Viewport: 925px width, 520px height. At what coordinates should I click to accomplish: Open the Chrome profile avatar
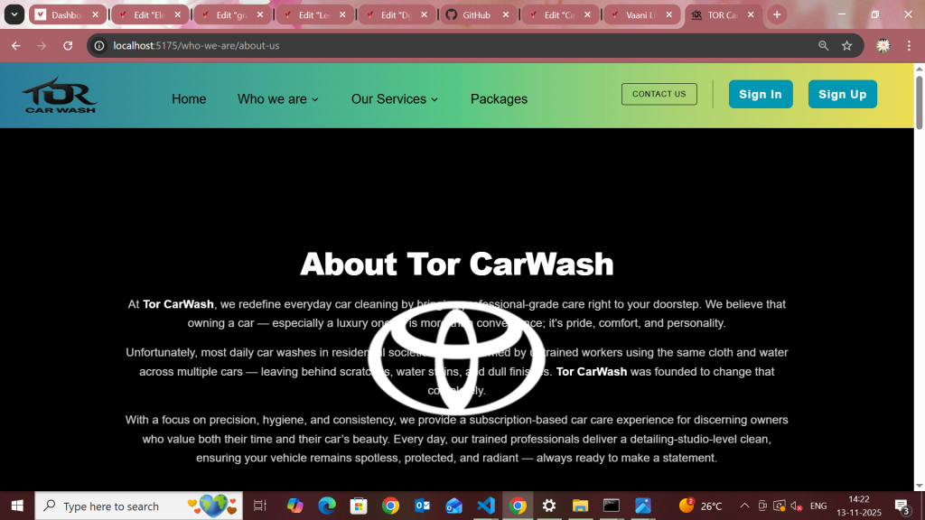tap(883, 45)
